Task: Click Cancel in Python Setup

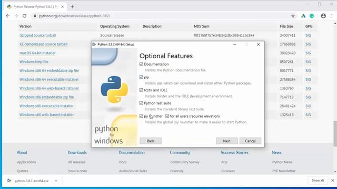Action: point(250,141)
